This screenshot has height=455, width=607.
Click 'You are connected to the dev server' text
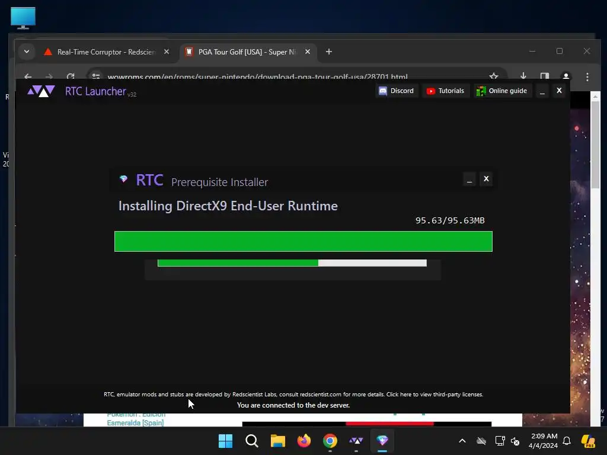[293, 405]
